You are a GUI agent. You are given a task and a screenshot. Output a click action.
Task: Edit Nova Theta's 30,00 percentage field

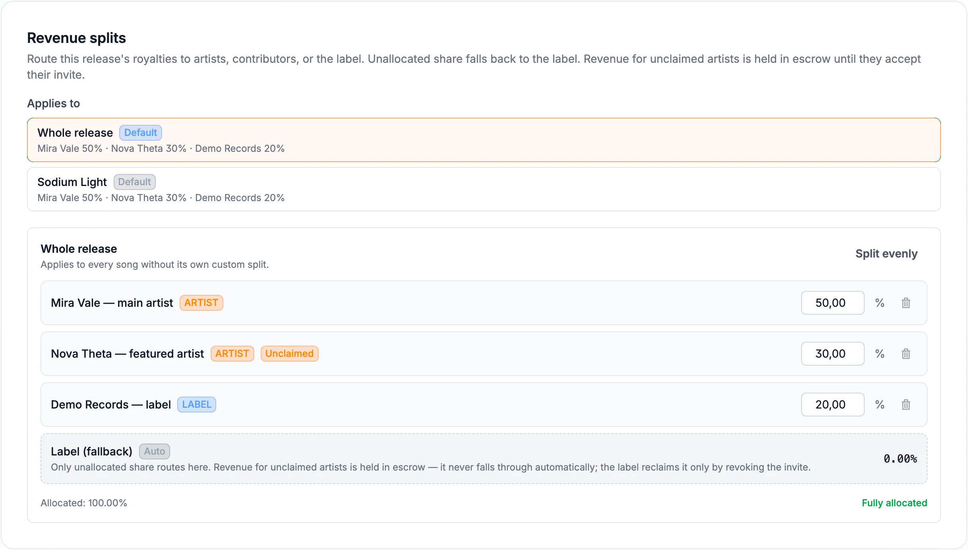click(x=832, y=354)
